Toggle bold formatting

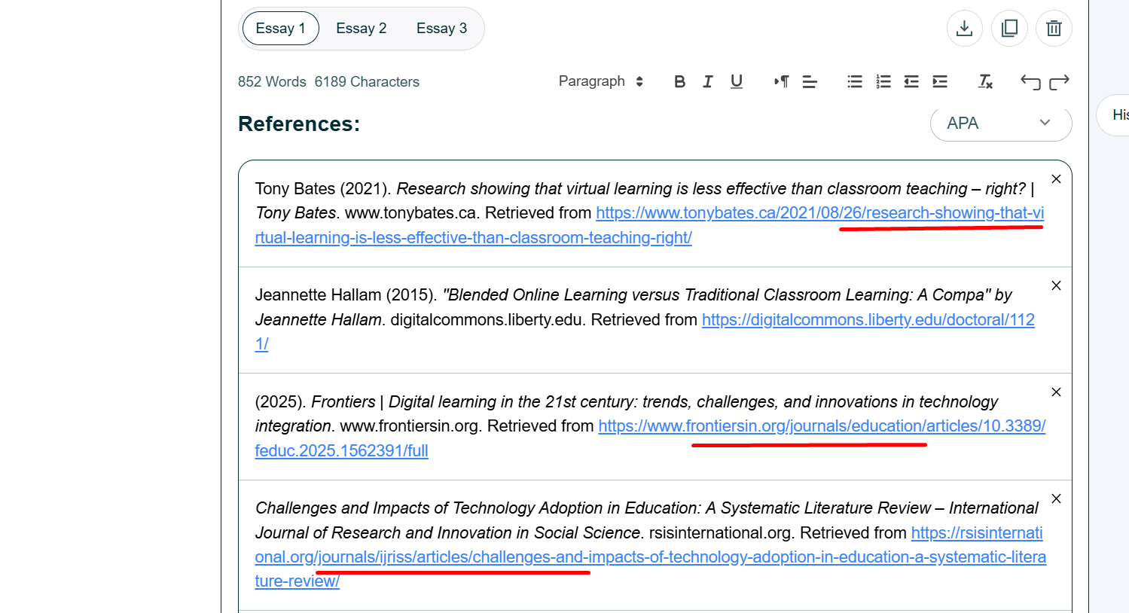pos(679,81)
